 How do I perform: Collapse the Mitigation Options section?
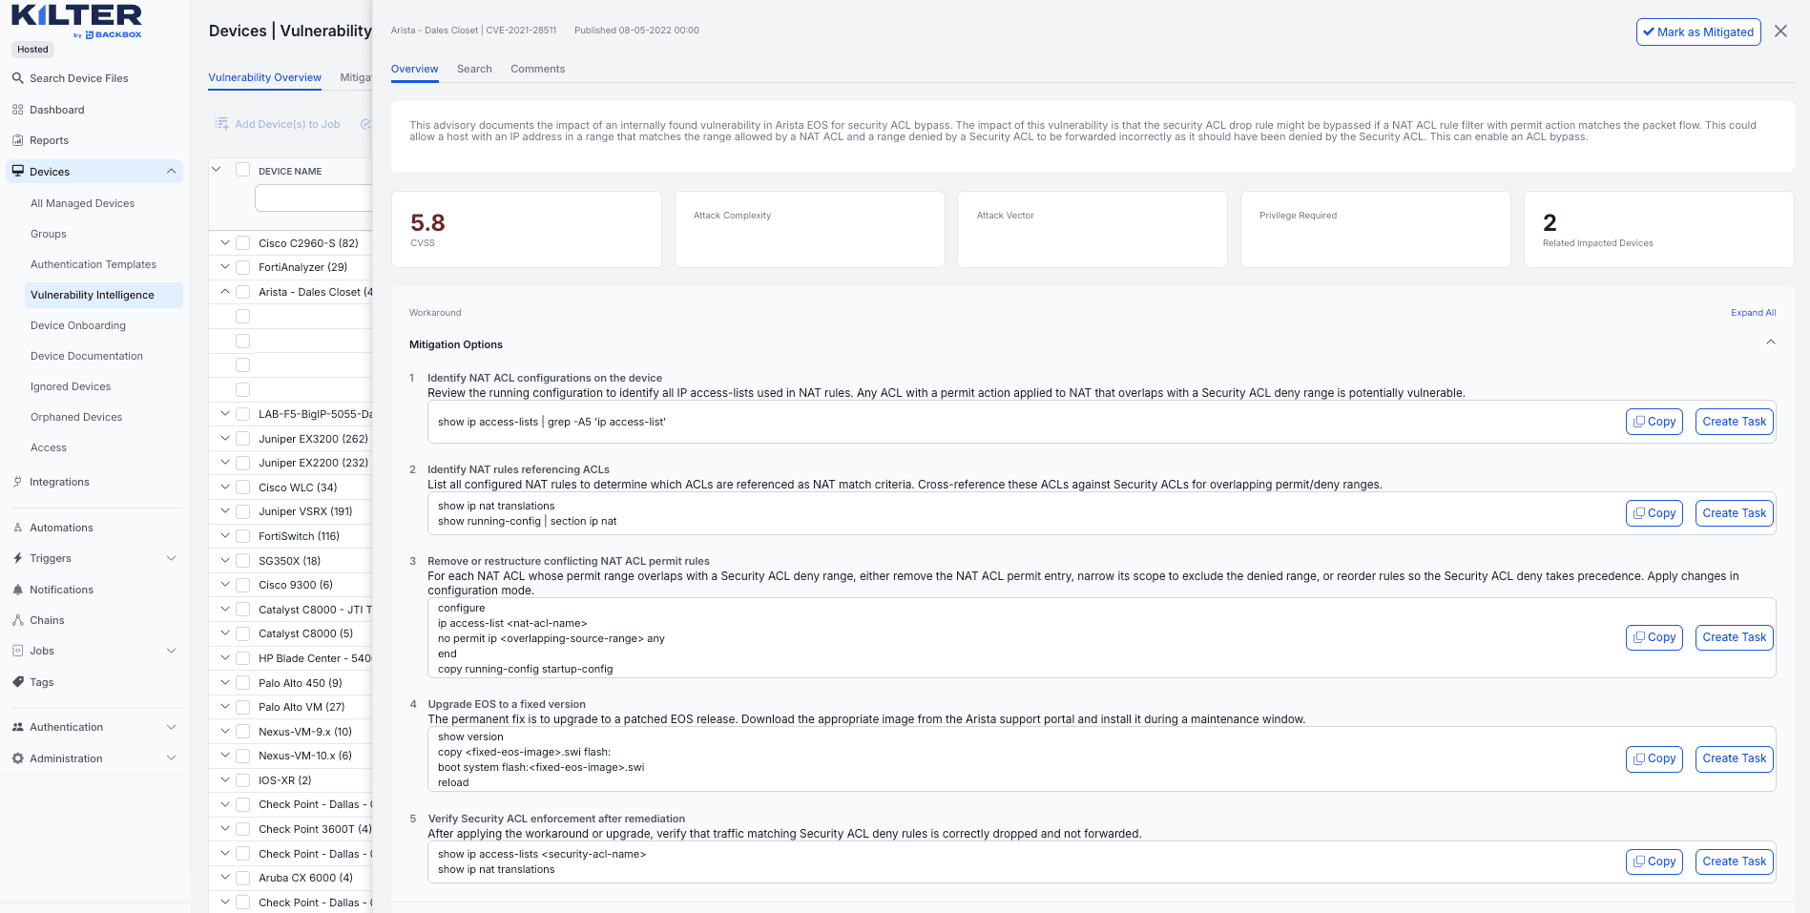point(1770,342)
